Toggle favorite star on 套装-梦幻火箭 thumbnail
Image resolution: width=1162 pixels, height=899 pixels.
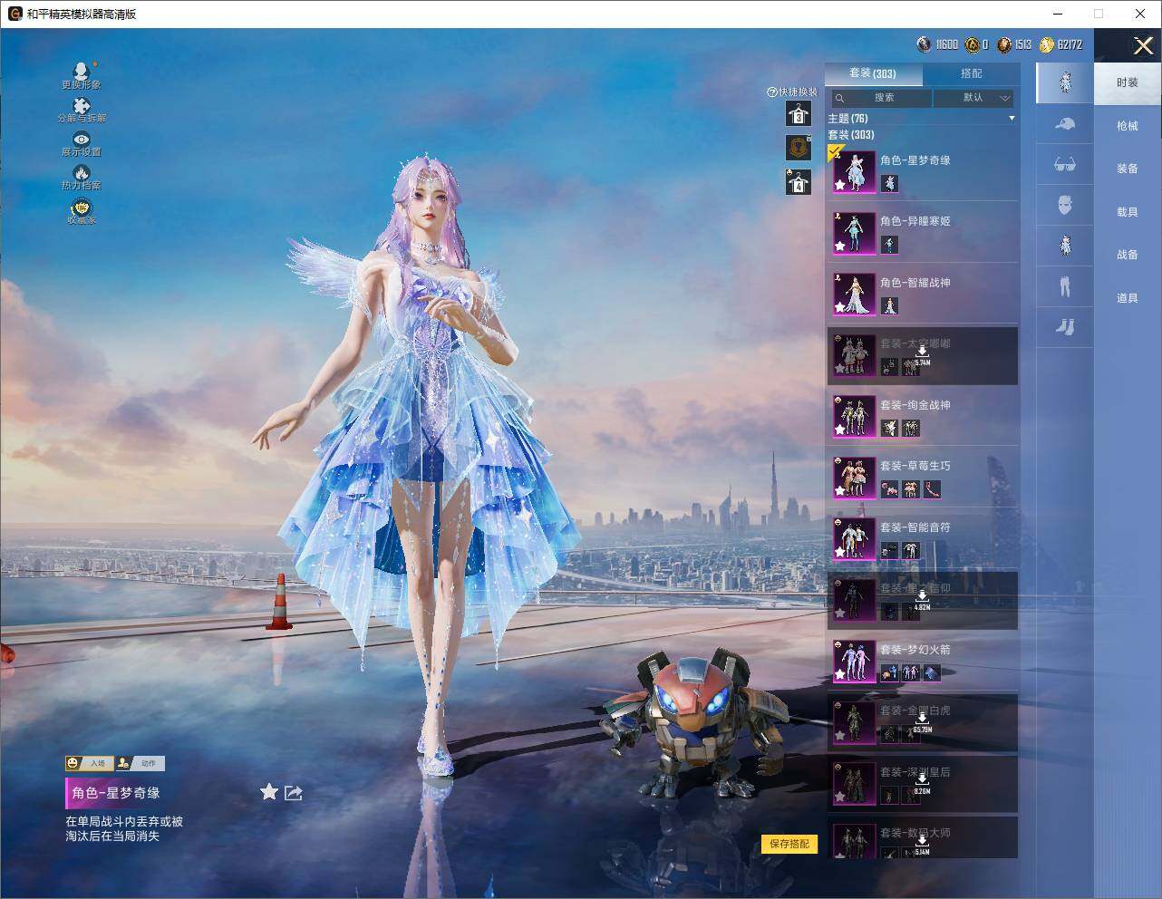coord(840,674)
